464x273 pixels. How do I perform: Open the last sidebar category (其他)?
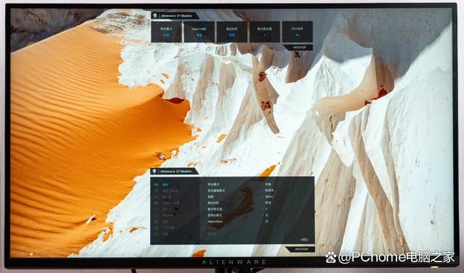pos(165,234)
